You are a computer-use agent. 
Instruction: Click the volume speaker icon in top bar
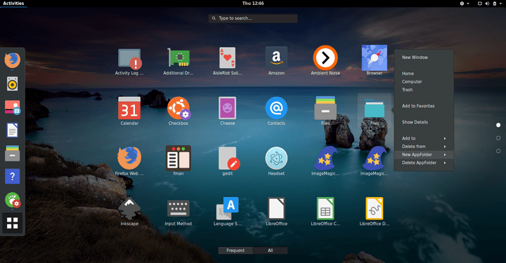[x=487, y=4]
